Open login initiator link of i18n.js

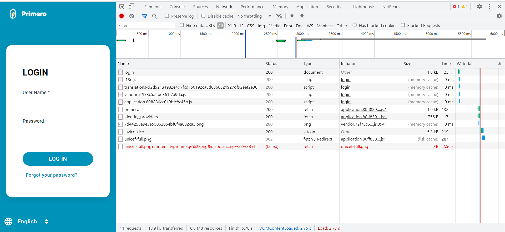[346, 80]
